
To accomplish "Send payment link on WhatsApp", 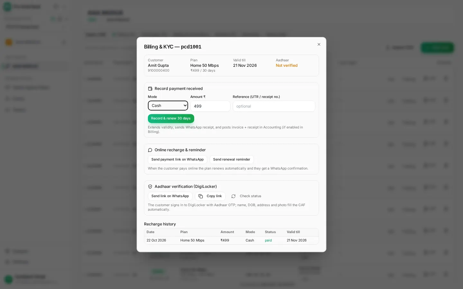I will 177,160.
